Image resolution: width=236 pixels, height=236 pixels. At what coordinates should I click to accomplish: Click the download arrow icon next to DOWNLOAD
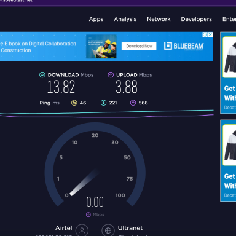(42, 75)
